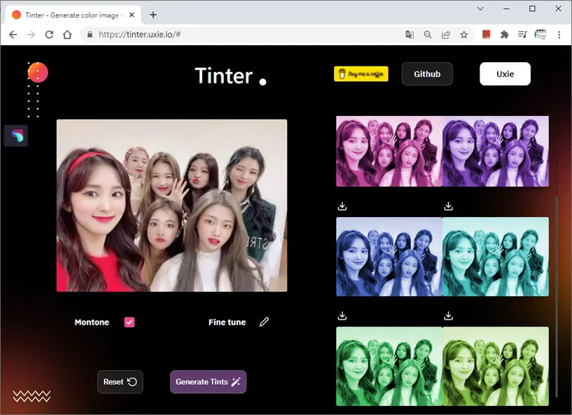The height and width of the screenshot is (415, 572).
Task: Open a new browser tab
Action: 153,15
